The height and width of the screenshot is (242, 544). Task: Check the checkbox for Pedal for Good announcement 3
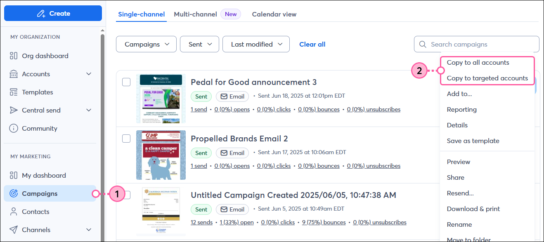126,82
